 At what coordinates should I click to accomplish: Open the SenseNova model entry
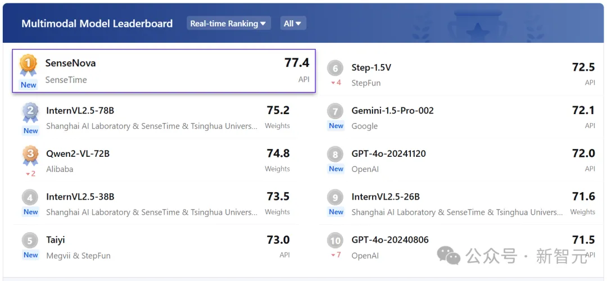164,71
